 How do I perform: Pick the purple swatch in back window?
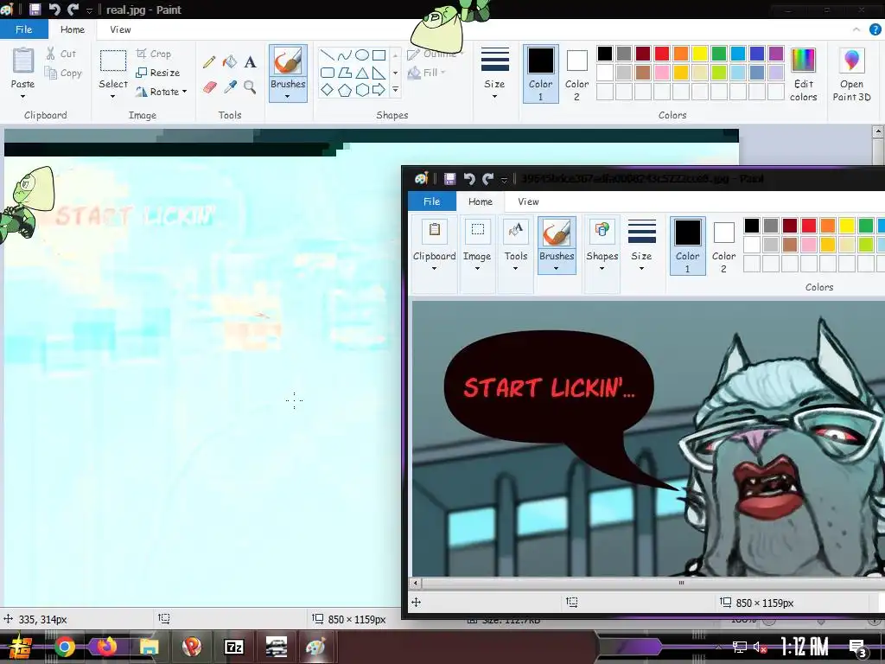[x=776, y=54]
